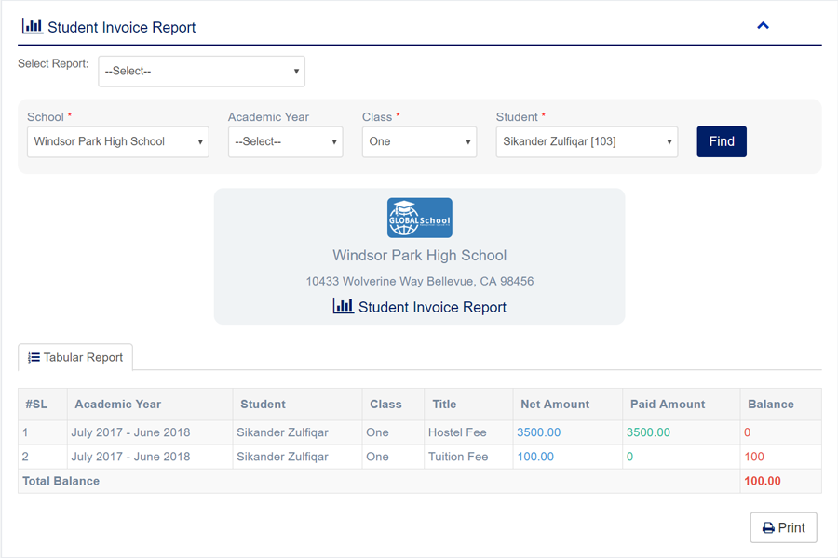Click paid amount 0 in Tuition Fee row

[x=629, y=457]
